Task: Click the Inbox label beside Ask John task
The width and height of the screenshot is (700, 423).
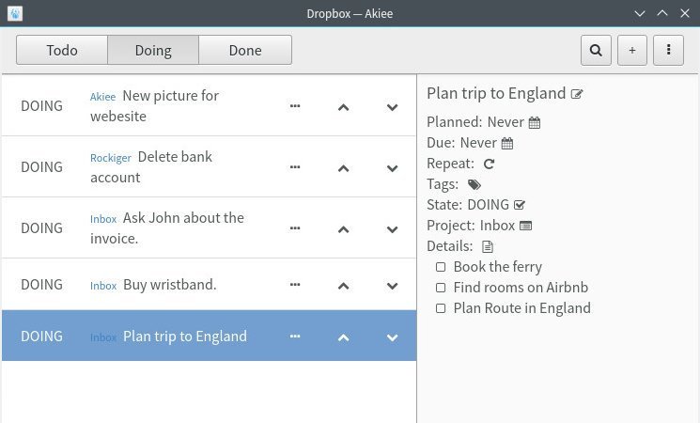Action: coord(103,219)
